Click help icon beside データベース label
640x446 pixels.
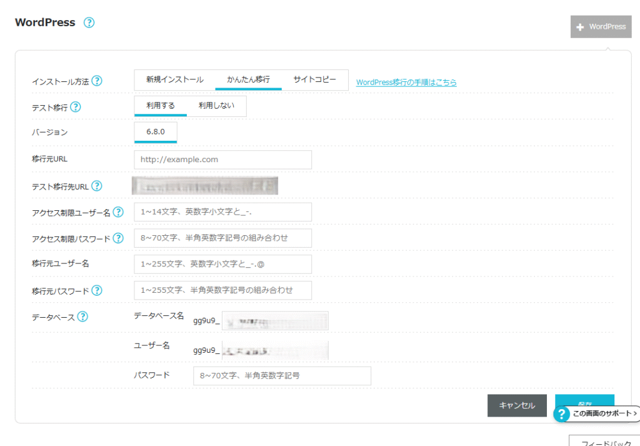point(83,317)
